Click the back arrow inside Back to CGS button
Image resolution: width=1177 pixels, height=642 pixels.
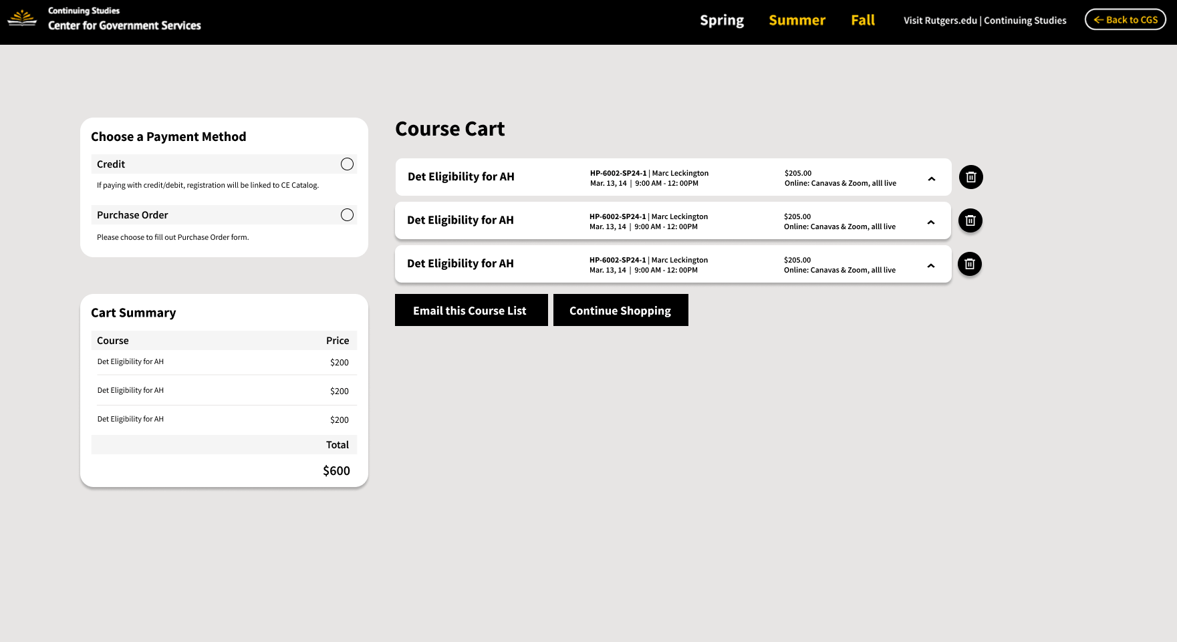[1098, 20]
